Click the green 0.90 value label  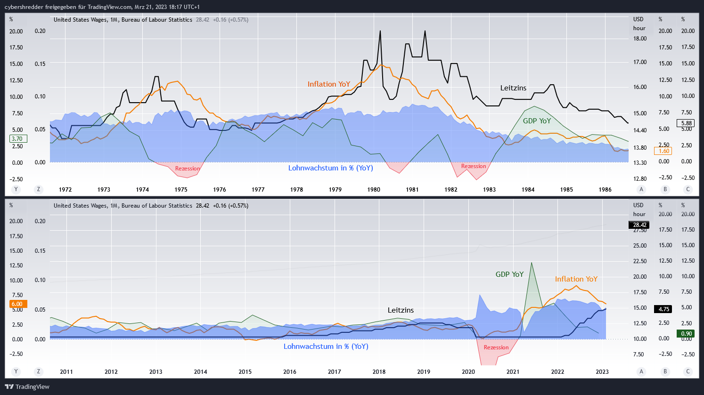point(686,334)
